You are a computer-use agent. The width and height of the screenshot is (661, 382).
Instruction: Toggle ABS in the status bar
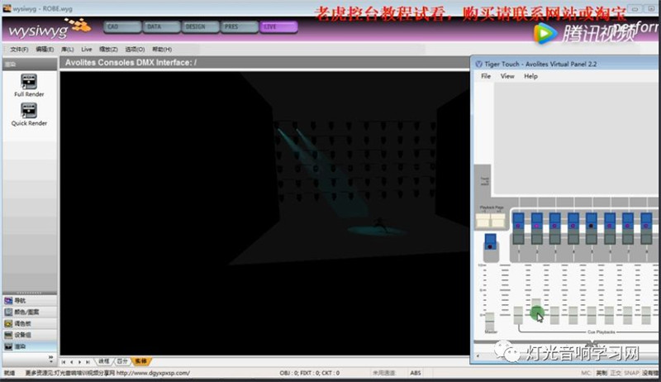(x=416, y=373)
